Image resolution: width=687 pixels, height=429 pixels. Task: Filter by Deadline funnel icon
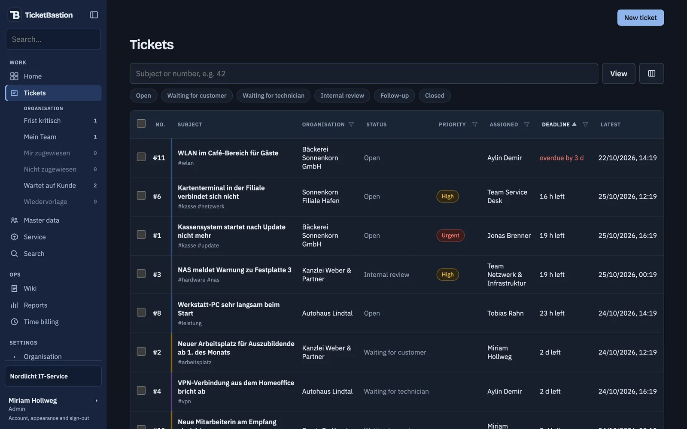click(x=585, y=124)
